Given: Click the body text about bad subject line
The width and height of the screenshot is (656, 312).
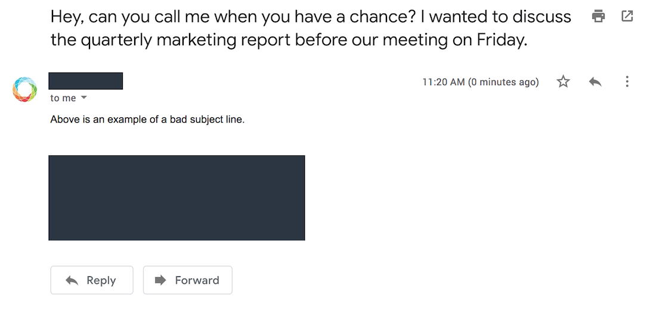Looking at the screenshot, I should tap(147, 119).
